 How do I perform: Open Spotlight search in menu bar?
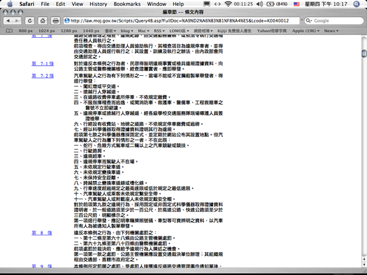[x=357, y=4]
